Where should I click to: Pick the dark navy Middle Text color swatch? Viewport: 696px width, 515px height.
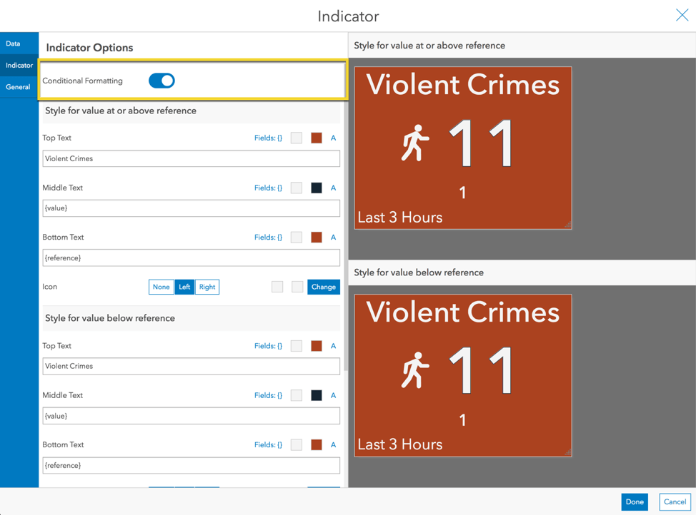click(317, 188)
